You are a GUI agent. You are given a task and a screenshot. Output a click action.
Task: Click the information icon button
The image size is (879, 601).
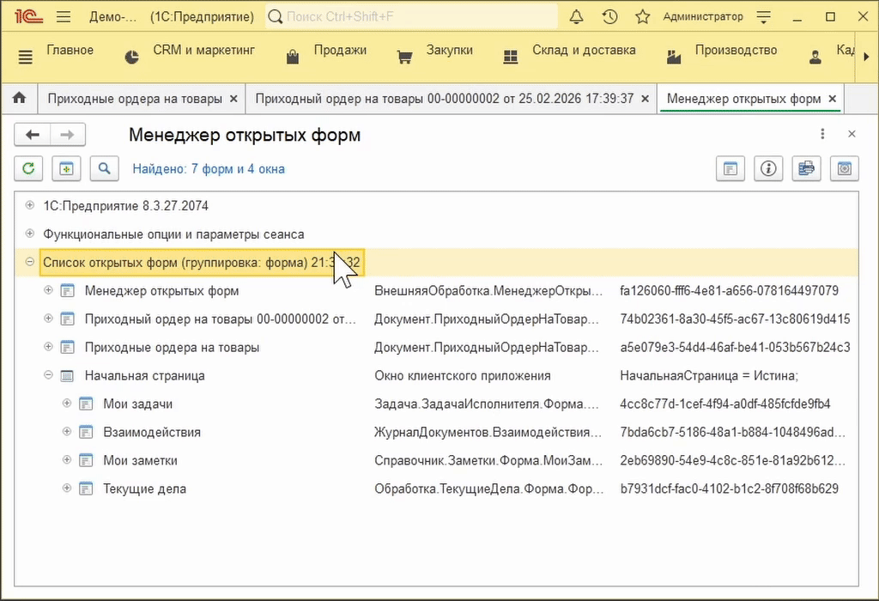click(768, 168)
